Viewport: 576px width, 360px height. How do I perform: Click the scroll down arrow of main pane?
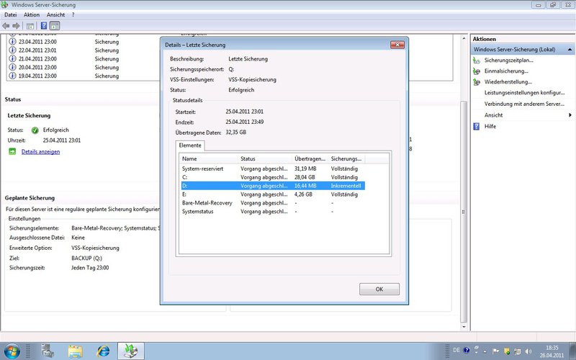tap(464, 327)
